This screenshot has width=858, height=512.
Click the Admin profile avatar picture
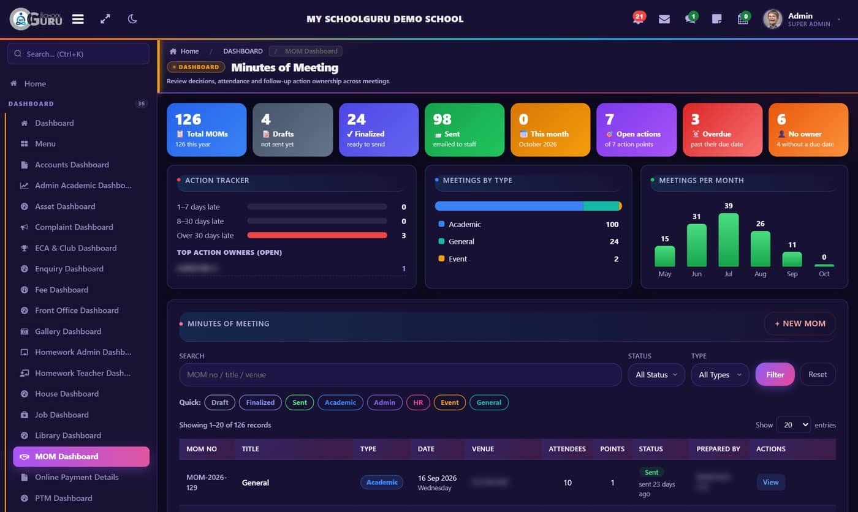point(772,19)
